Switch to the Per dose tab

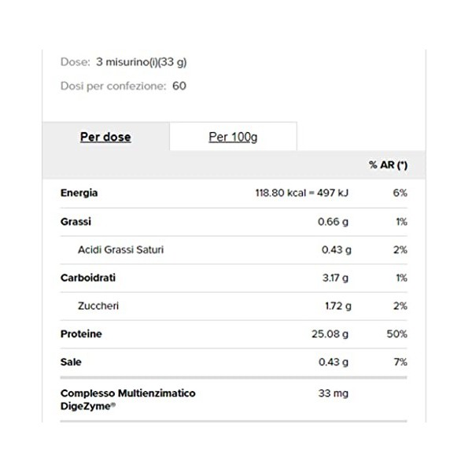coord(105,137)
